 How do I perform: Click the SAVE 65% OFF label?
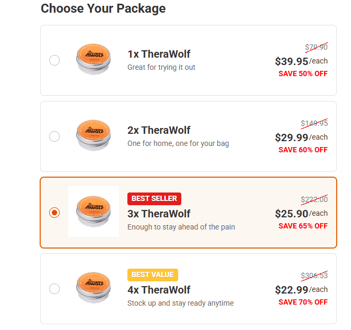303,226
